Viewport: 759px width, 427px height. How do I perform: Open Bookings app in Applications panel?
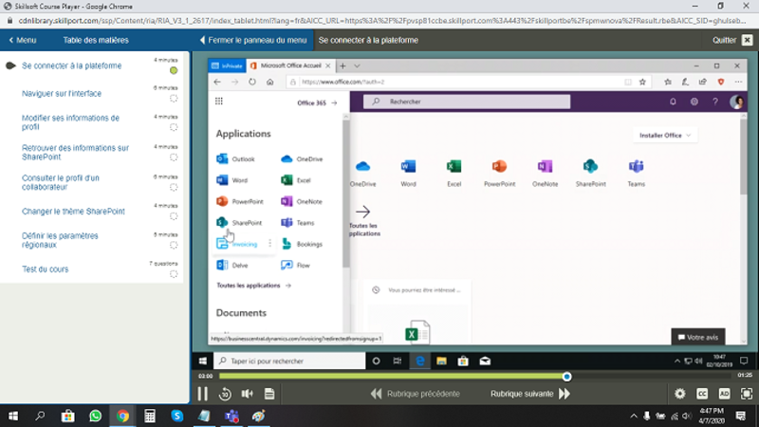302,244
